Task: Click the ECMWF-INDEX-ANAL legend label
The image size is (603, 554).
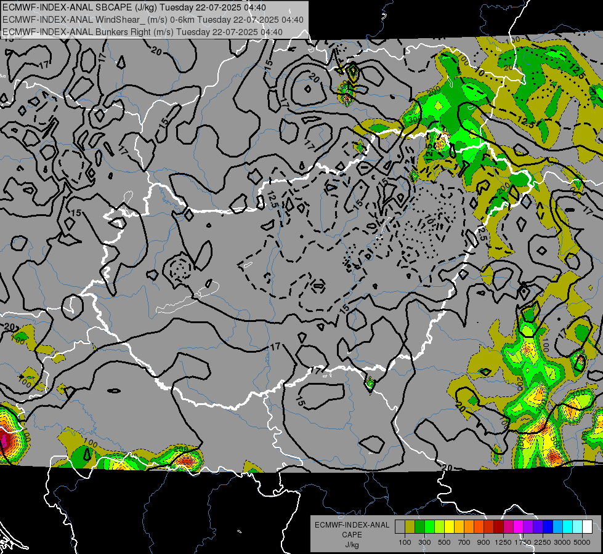Action: point(352,525)
